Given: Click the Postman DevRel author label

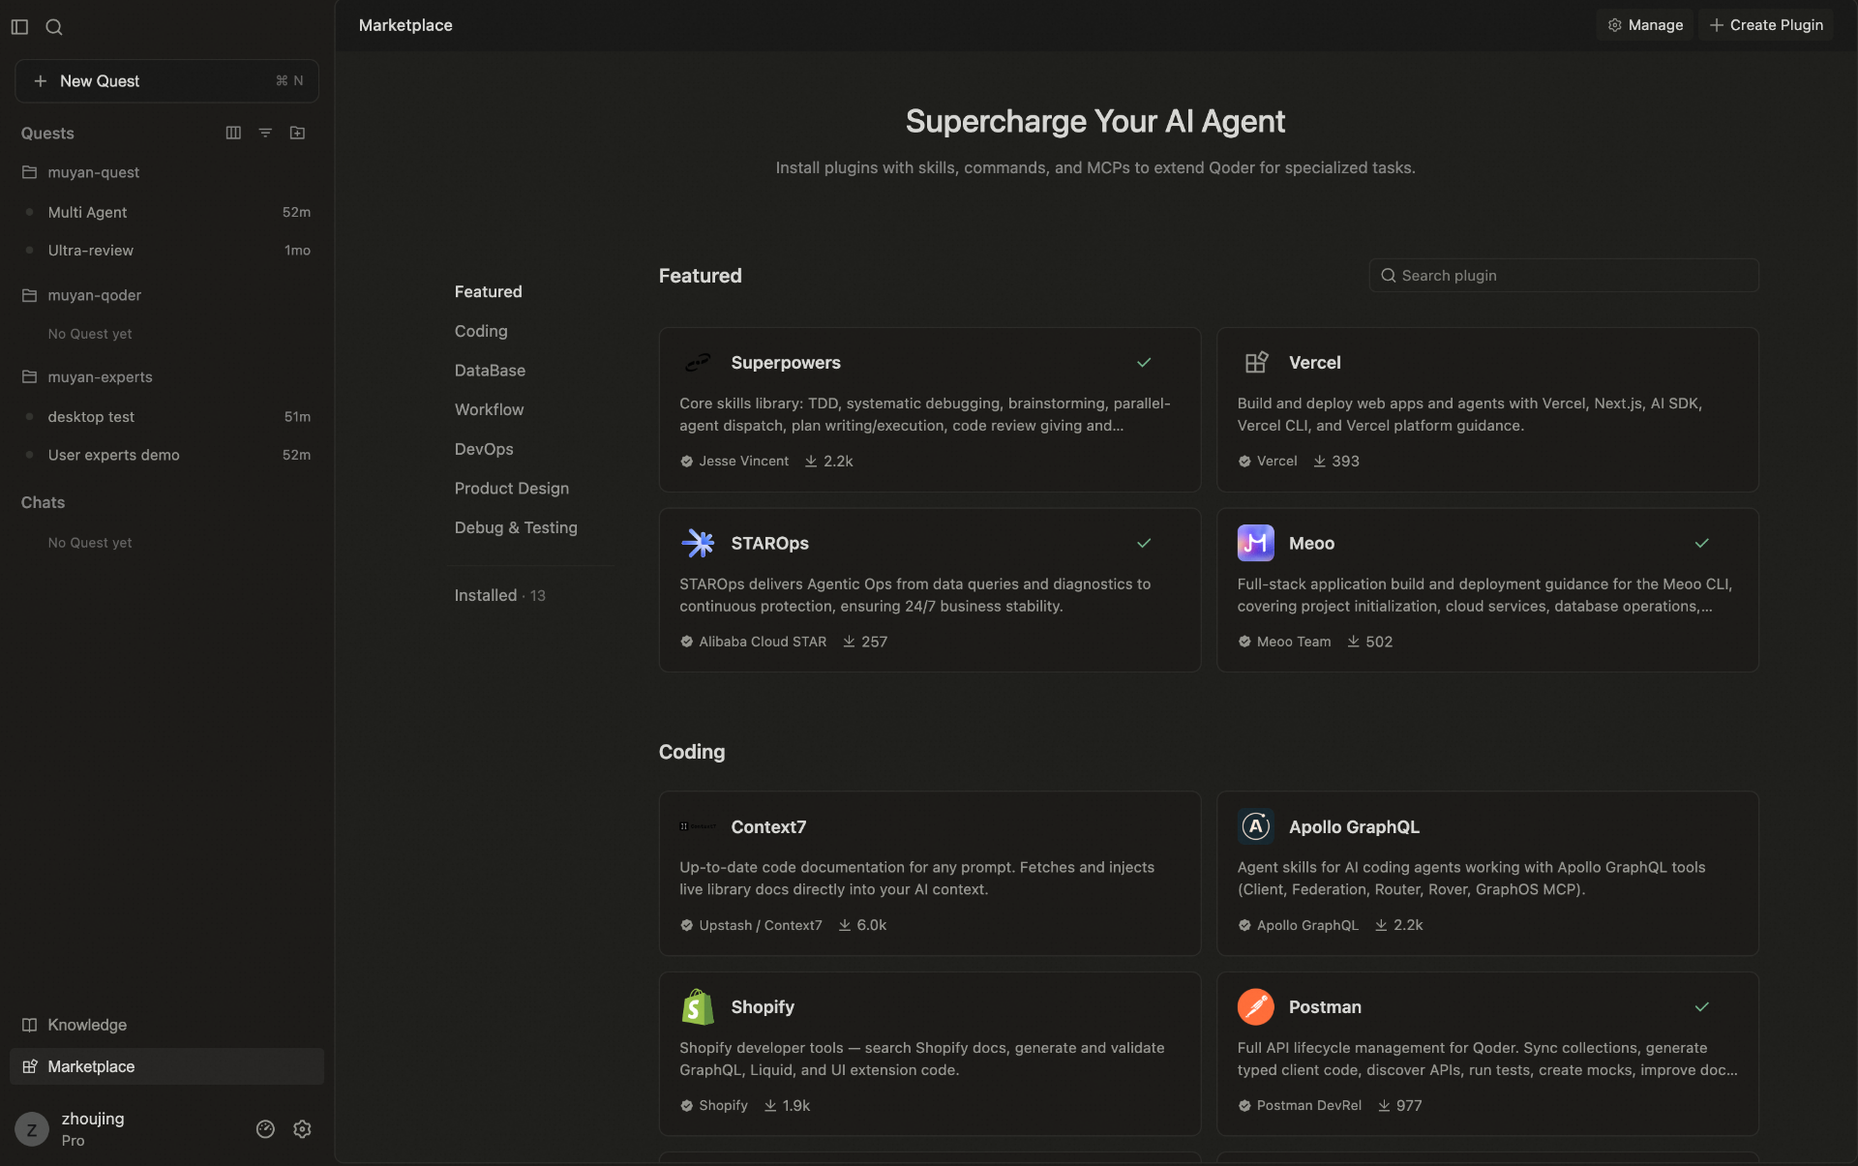Looking at the screenshot, I should tap(1308, 1105).
